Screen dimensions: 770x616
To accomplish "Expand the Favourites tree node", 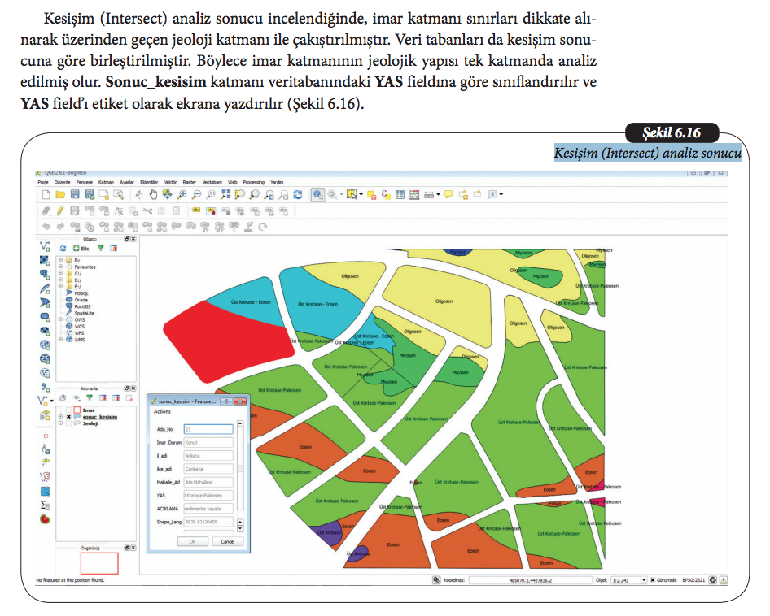I will 61,267.
